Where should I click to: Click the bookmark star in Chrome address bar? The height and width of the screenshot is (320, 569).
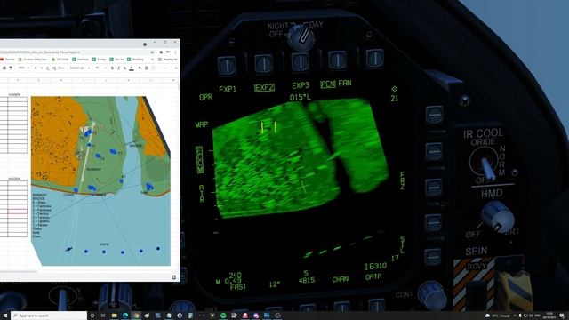[x=152, y=52]
